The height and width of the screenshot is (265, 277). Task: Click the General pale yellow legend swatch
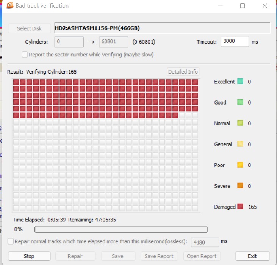240,144
